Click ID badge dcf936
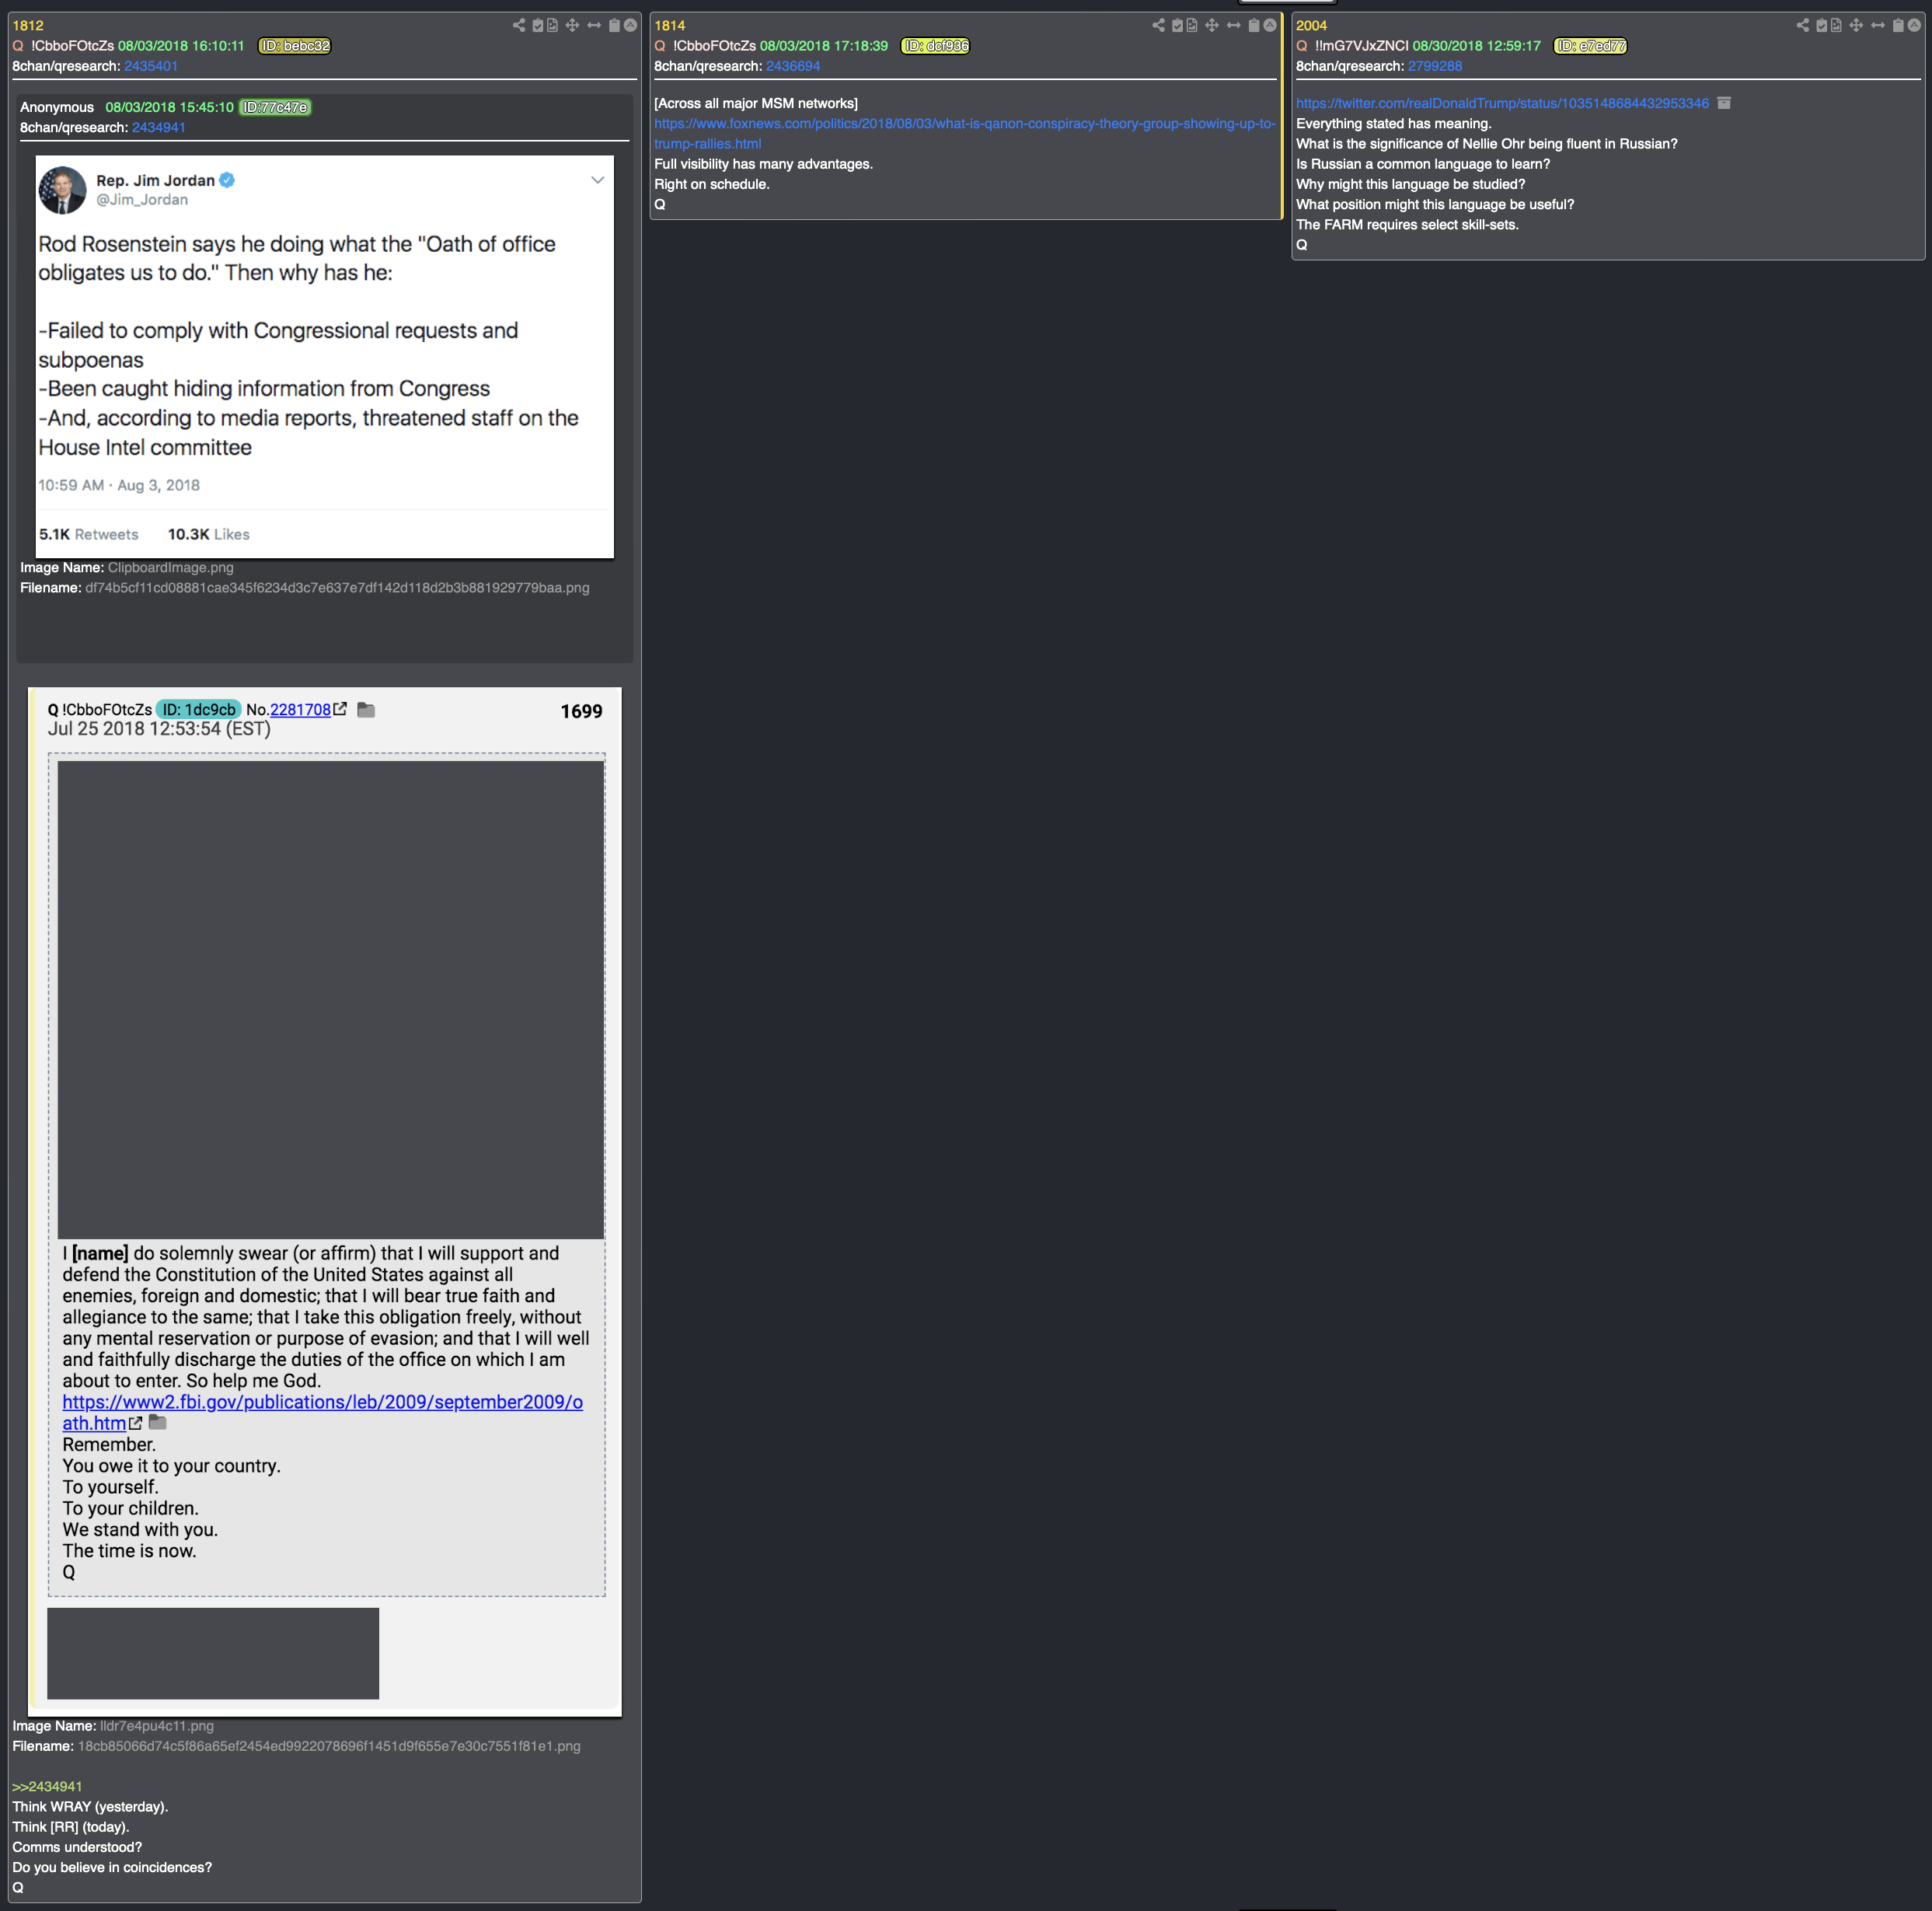The image size is (1932, 1911). point(936,46)
